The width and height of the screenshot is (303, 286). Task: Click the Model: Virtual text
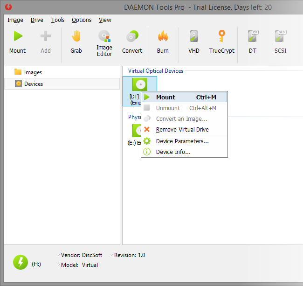coord(79,265)
